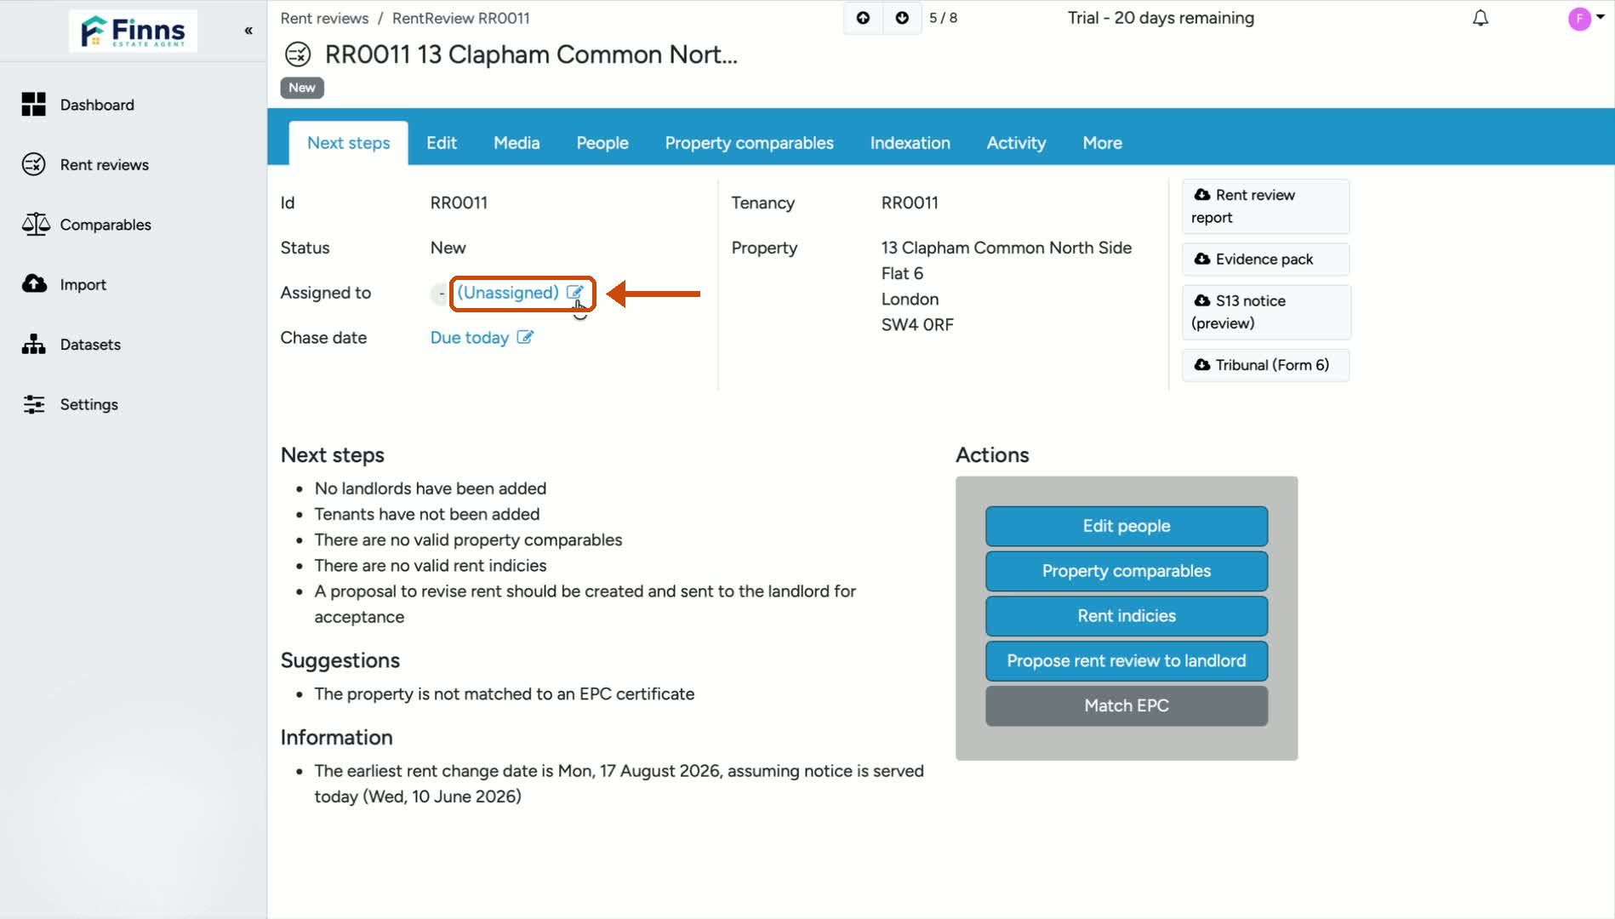The image size is (1615, 919).
Task: Edit the Unassigned assignee pencil icon
Action: (575, 292)
